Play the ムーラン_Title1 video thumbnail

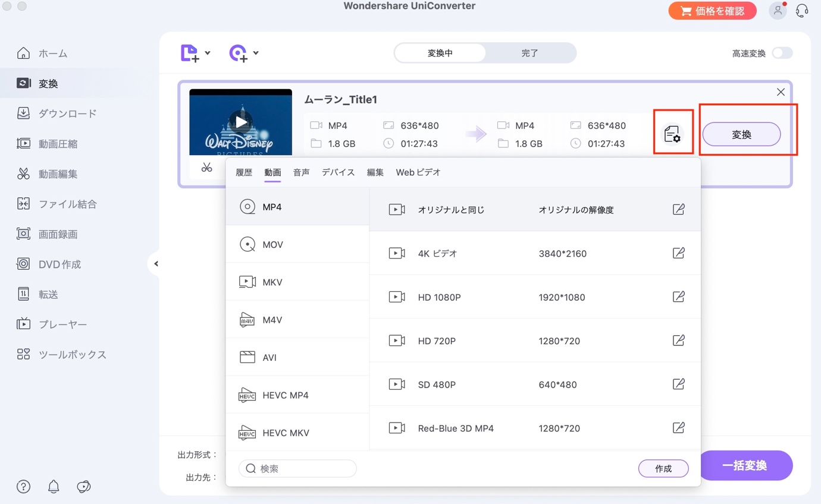point(240,122)
